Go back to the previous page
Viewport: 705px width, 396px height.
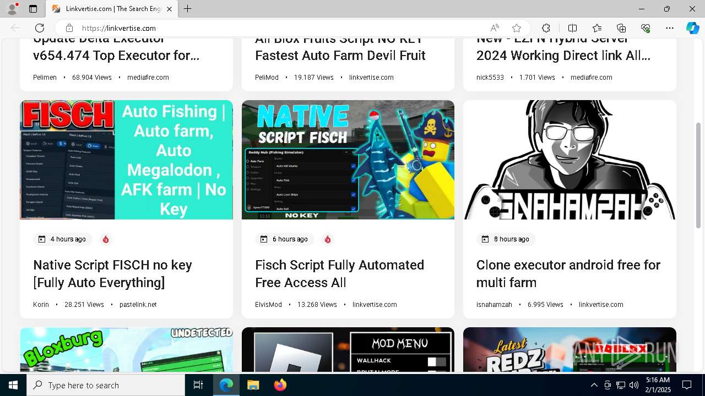coord(15,28)
